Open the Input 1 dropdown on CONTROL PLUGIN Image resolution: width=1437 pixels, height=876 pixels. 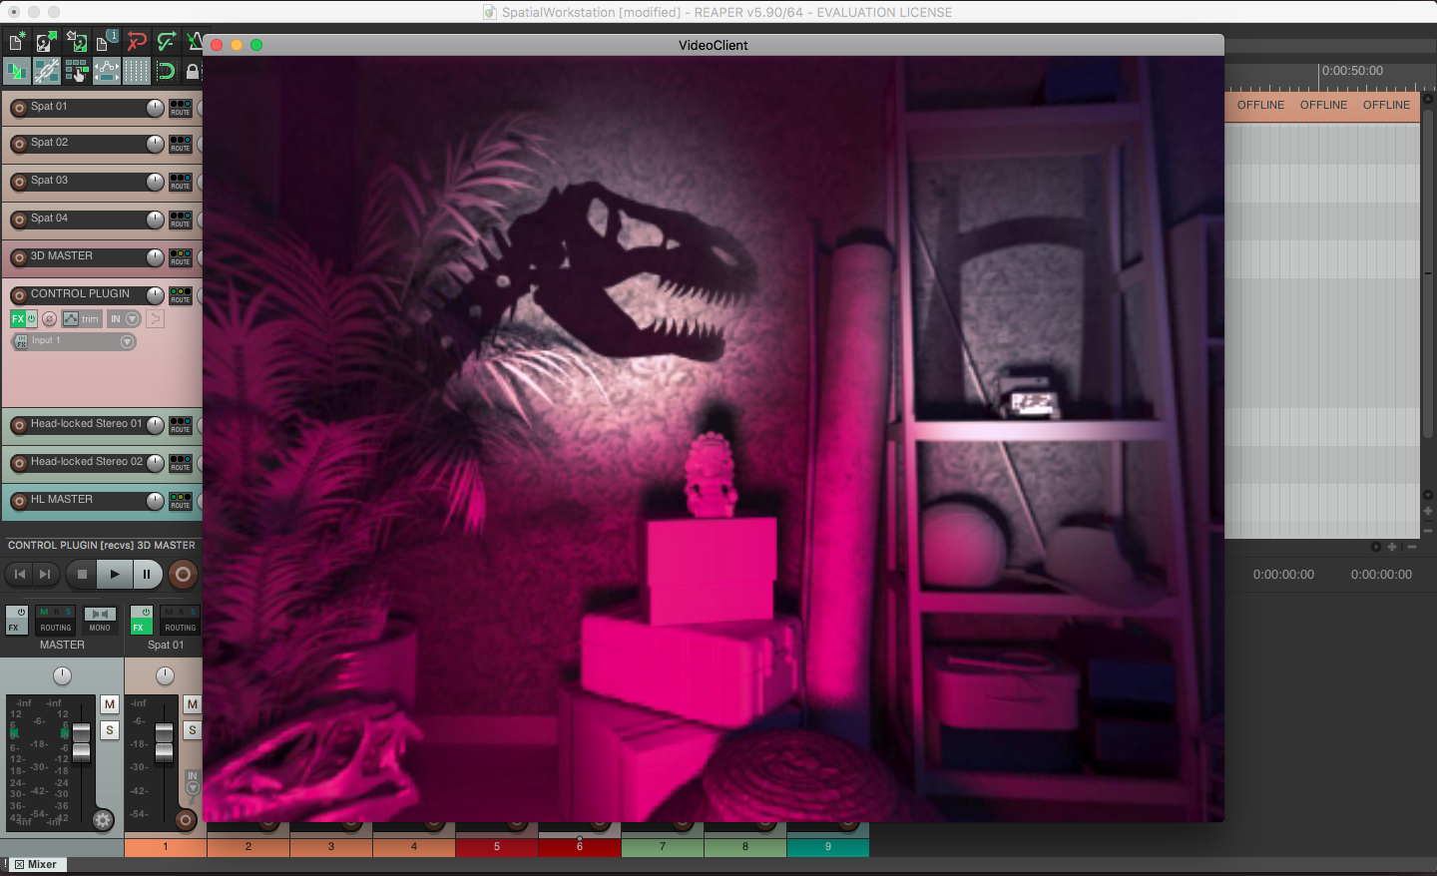pos(127,342)
